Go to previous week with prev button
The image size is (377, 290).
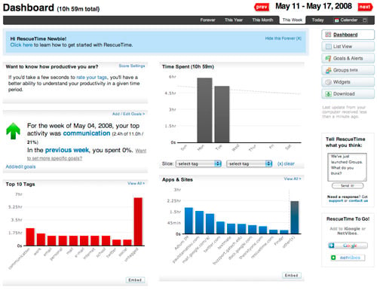click(262, 7)
